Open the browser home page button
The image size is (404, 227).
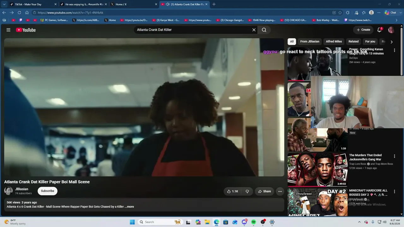27,13
